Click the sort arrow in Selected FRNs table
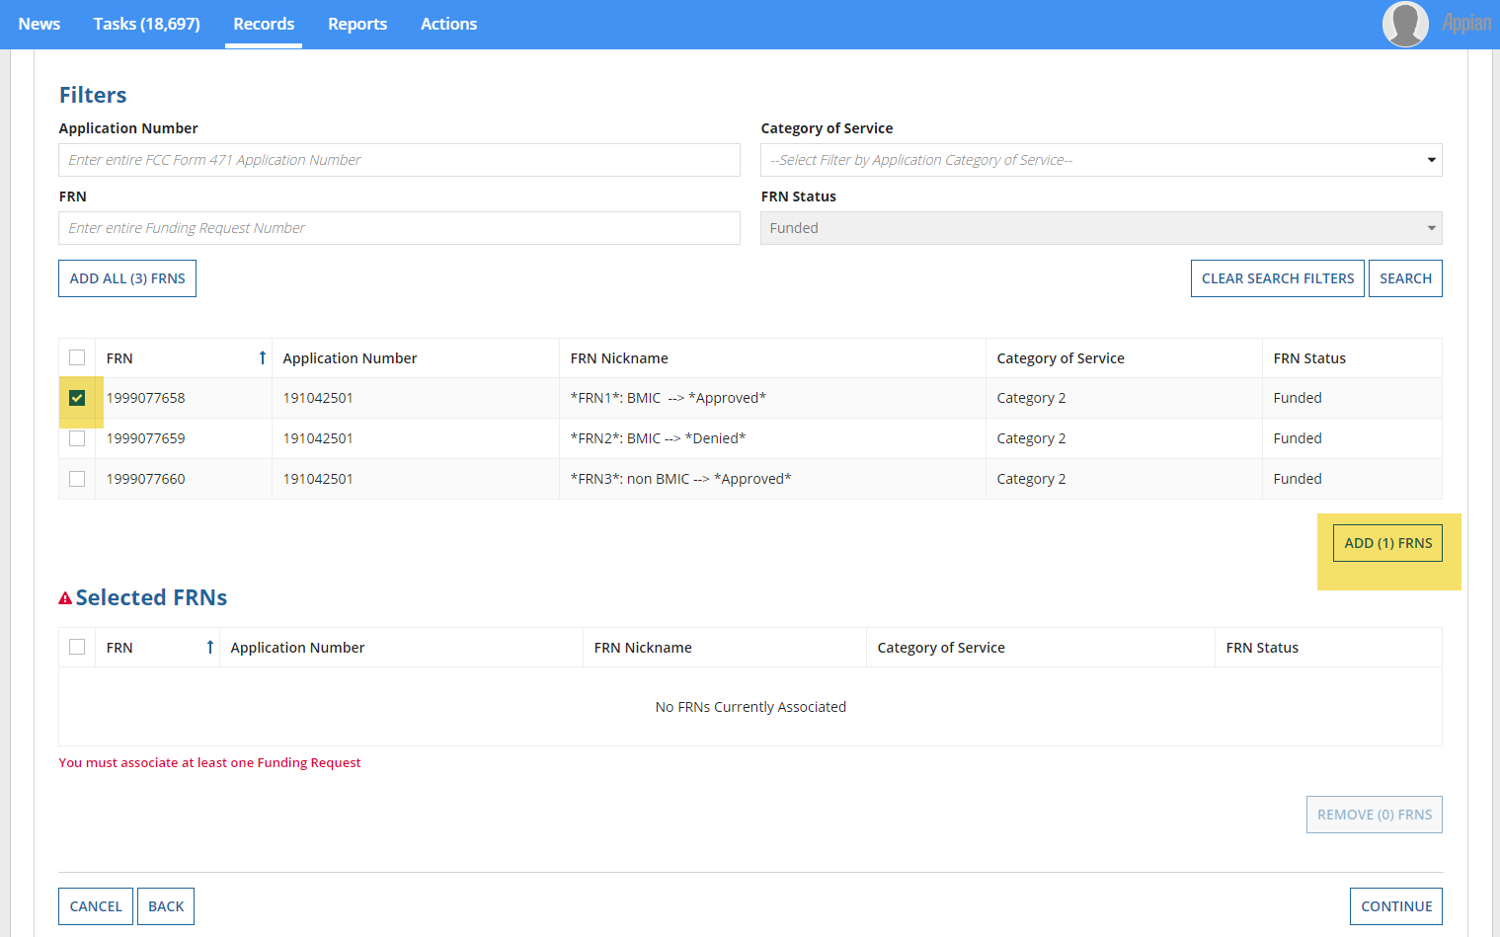1500x937 pixels. (x=209, y=647)
